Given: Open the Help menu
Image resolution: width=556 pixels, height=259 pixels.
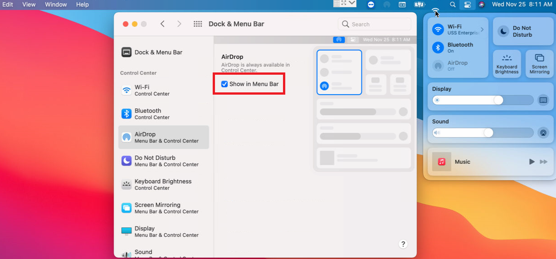Looking at the screenshot, I should [x=82, y=5].
